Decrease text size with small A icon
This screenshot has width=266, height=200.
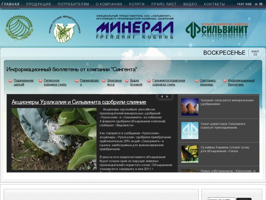click(x=256, y=4)
